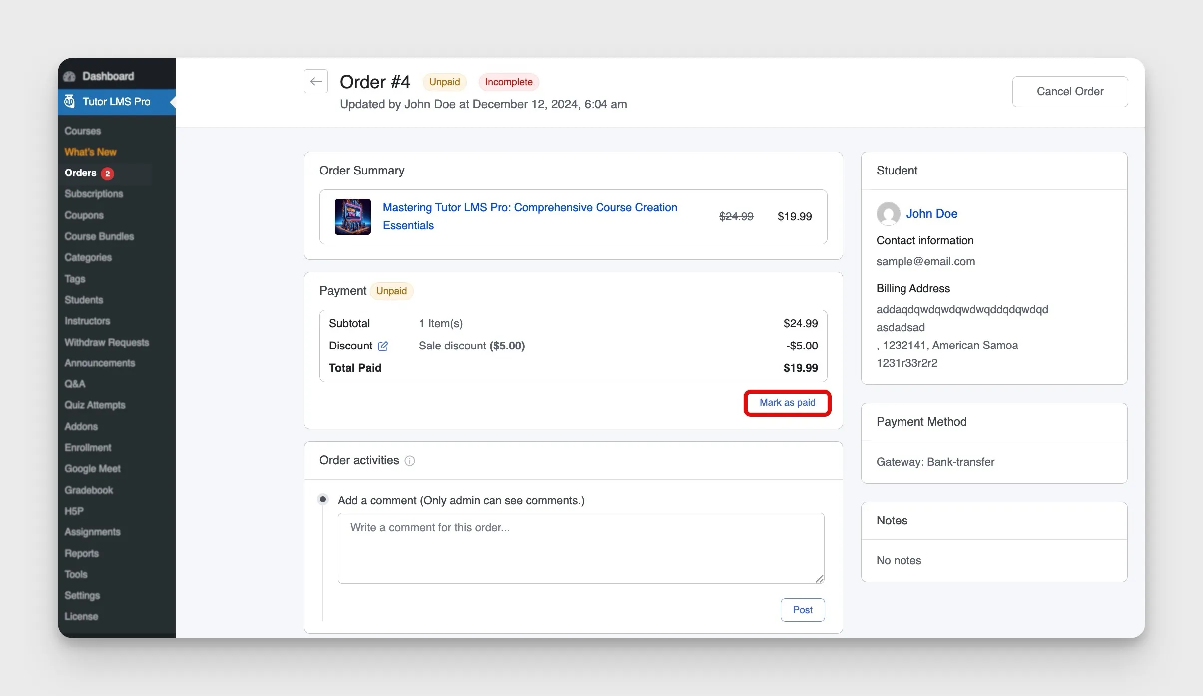
Task: Focus the order comment text area
Action: tap(581, 548)
